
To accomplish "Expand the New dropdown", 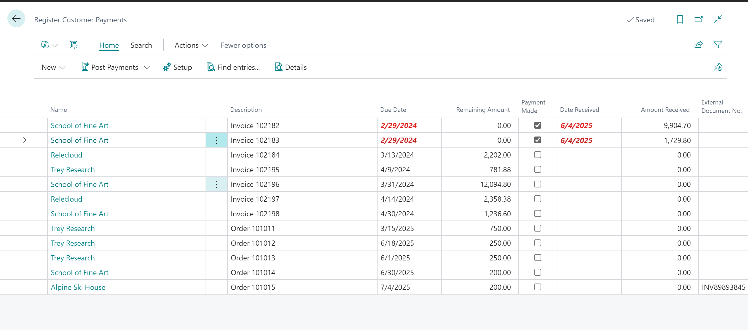I will point(54,67).
